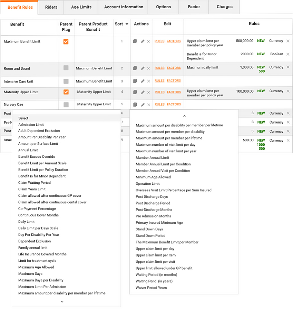293x309 pixels.
Task: Sort table by the Sort column arrow
Action: pos(127,24)
